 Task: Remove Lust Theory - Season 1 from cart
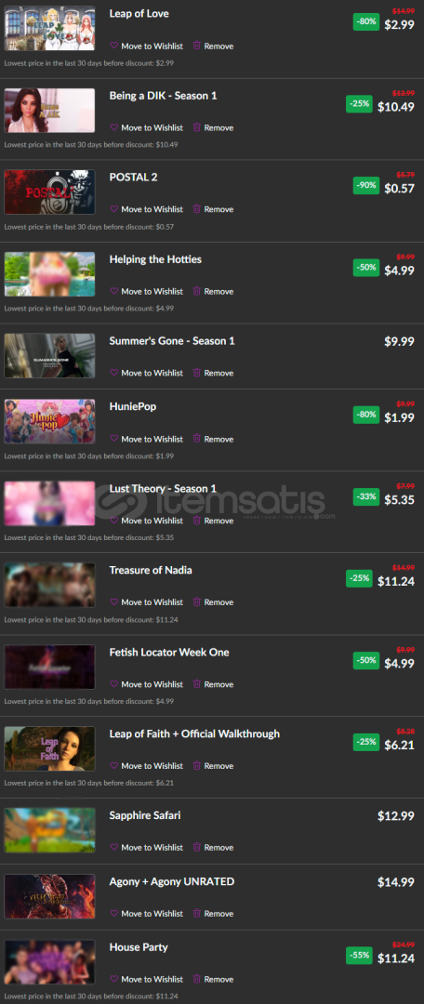pos(213,521)
